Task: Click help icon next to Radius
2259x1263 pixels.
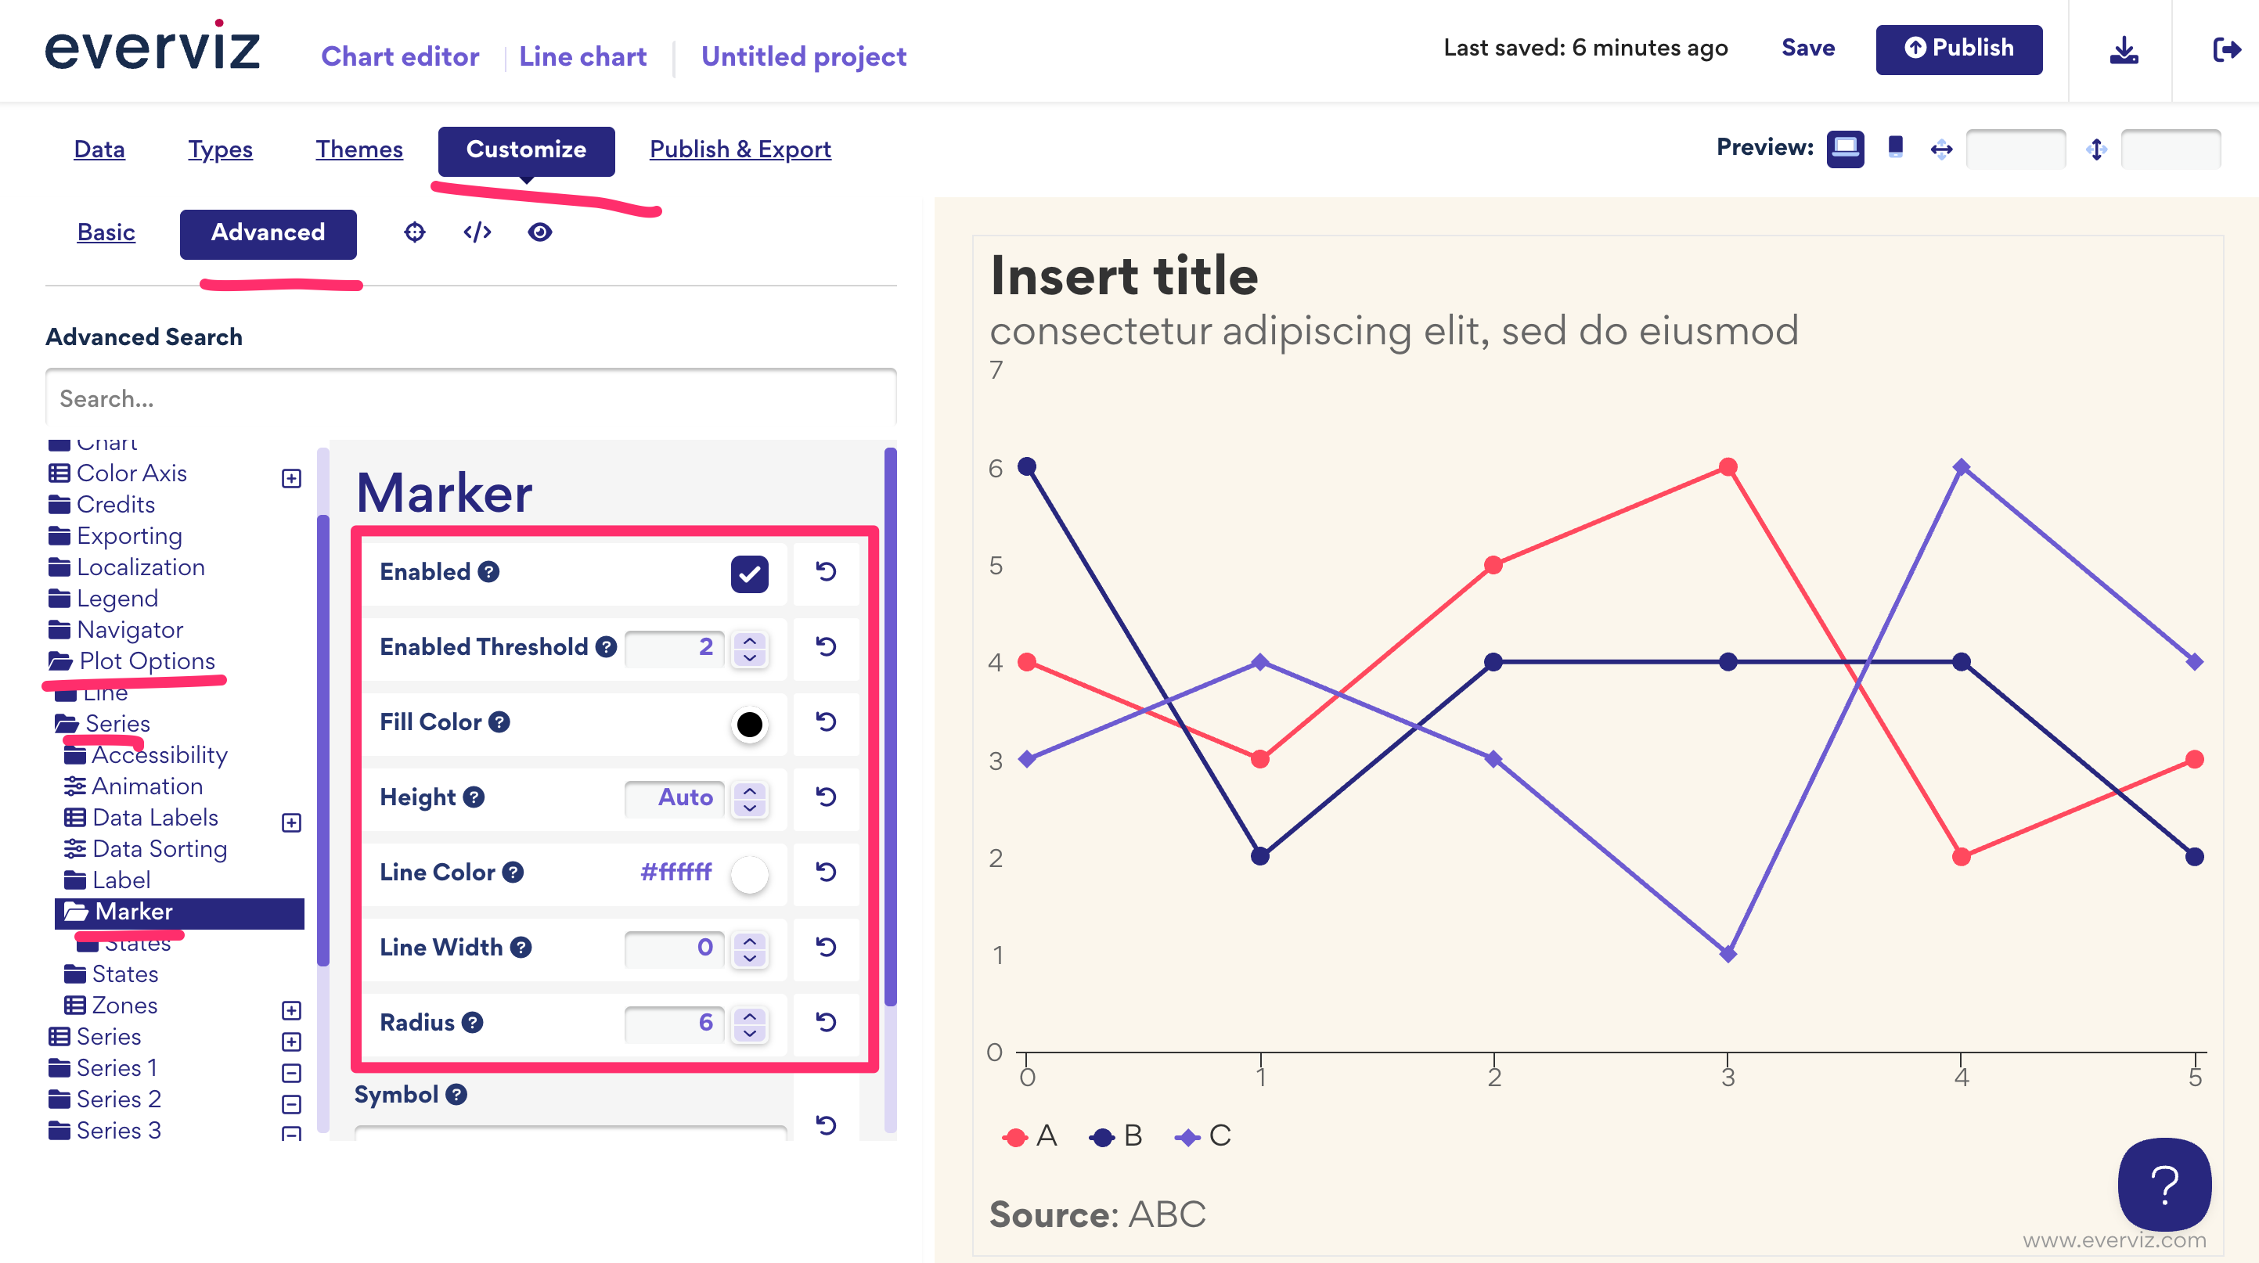Action: (473, 1023)
